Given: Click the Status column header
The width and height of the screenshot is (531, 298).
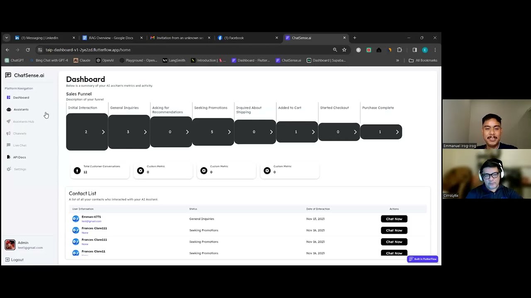Looking at the screenshot, I should [193, 209].
